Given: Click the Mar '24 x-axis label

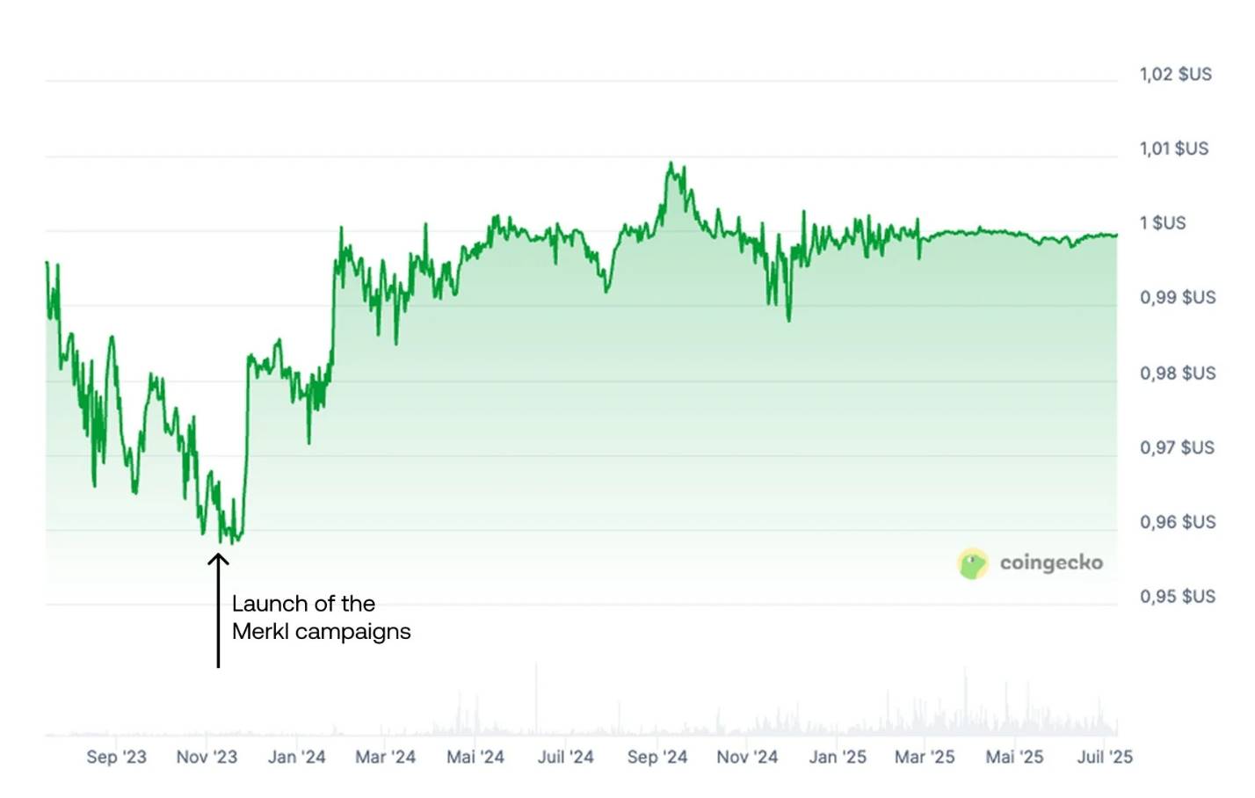Looking at the screenshot, I should pos(385,757).
